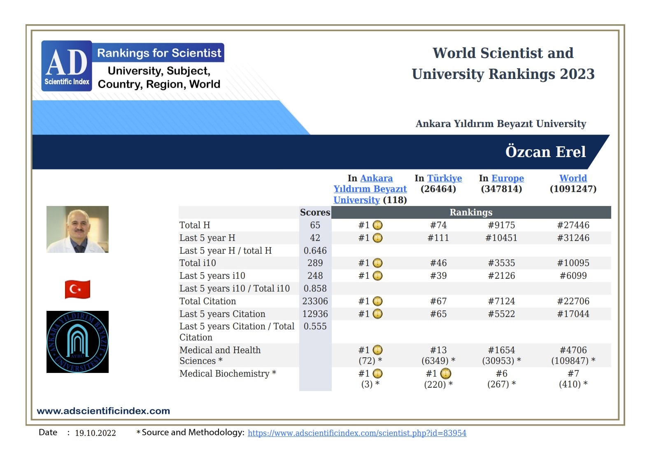Click the date 19.10.2022

tap(95, 433)
